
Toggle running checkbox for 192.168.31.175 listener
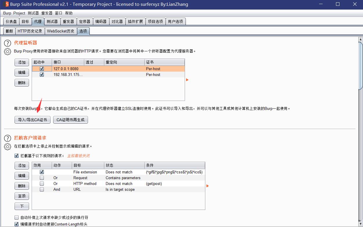click(42, 75)
